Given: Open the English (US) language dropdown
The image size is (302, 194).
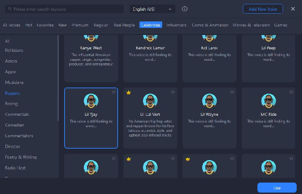Looking at the screenshot, I should (153, 9).
